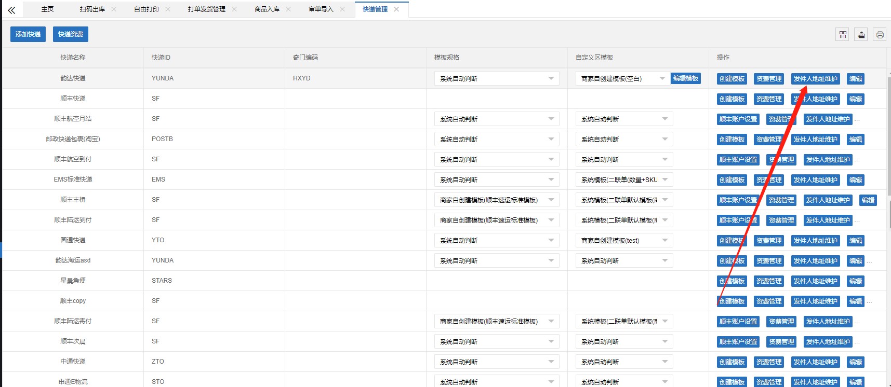The image size is (891, 387).
Task: Click the 快递名称 column header
Action: click(x=73, y=58)
